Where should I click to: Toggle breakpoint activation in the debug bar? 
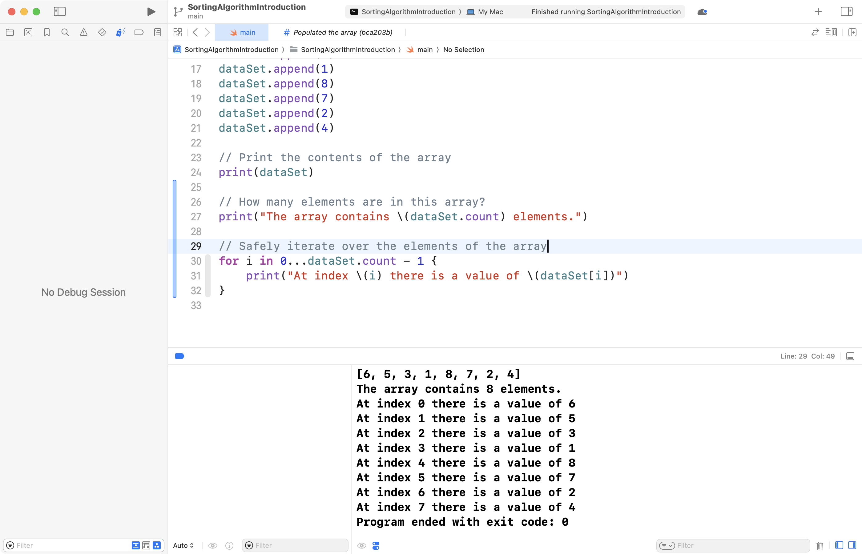pos(180,356)
